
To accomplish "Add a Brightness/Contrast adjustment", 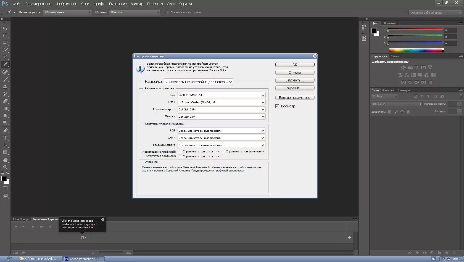I will (x=403, y=67).
